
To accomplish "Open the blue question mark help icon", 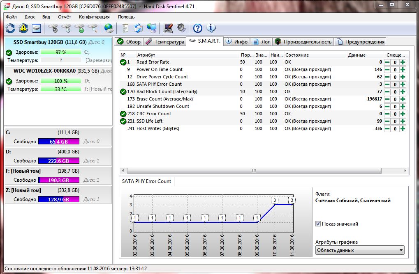I will pos(198,28).
